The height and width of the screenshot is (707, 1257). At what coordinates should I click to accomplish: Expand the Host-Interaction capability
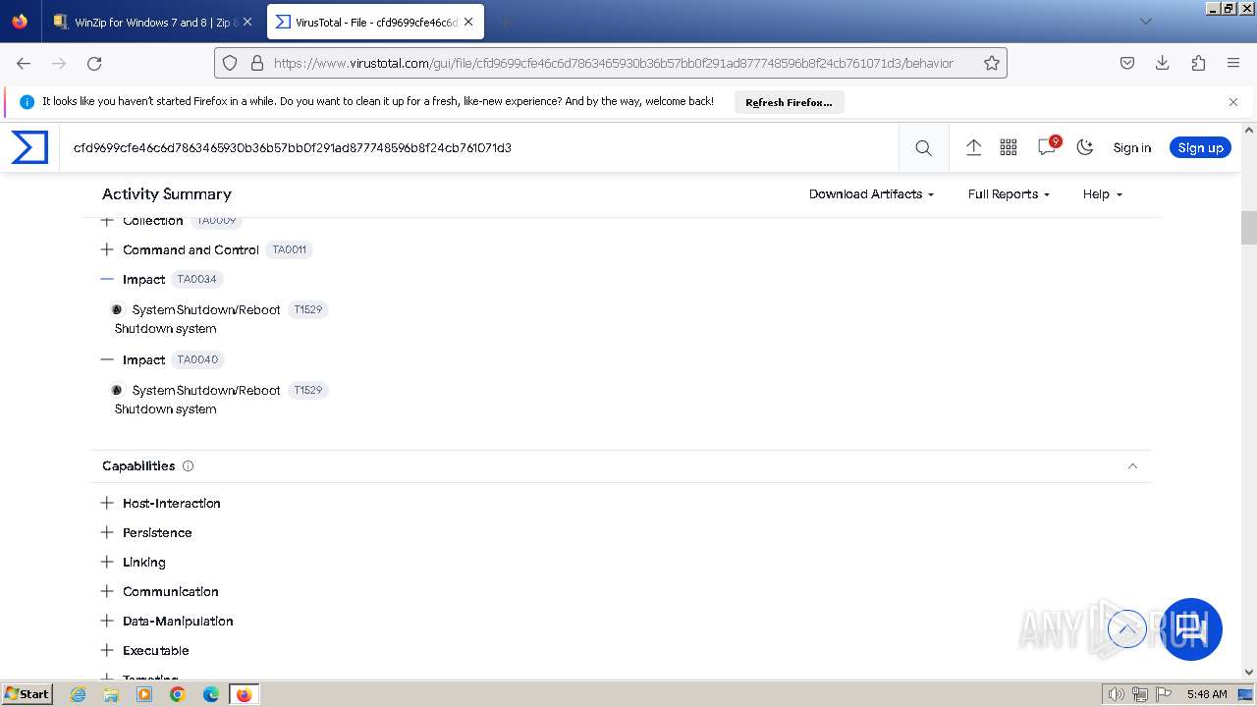click(108, 503)
